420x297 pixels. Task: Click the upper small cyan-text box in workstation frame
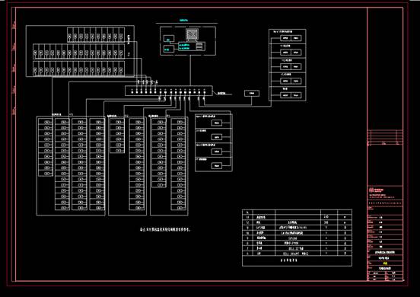coord(169,39)
